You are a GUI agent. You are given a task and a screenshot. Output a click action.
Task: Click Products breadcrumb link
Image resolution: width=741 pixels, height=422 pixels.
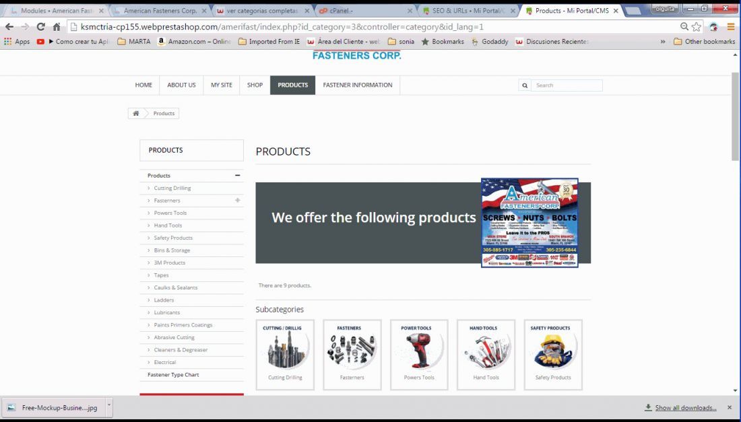click(x=164, y=113)
